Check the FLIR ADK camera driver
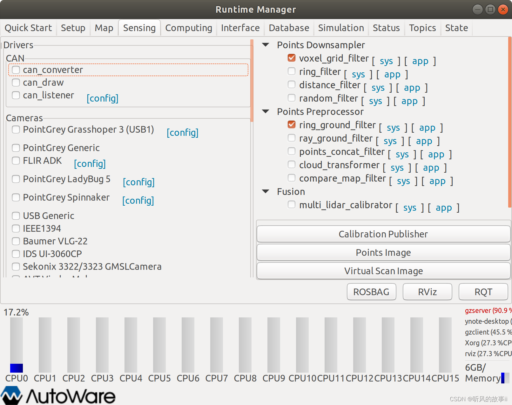Image resolution: width=512 pixels, height=405 pixels. coord(16,161)
